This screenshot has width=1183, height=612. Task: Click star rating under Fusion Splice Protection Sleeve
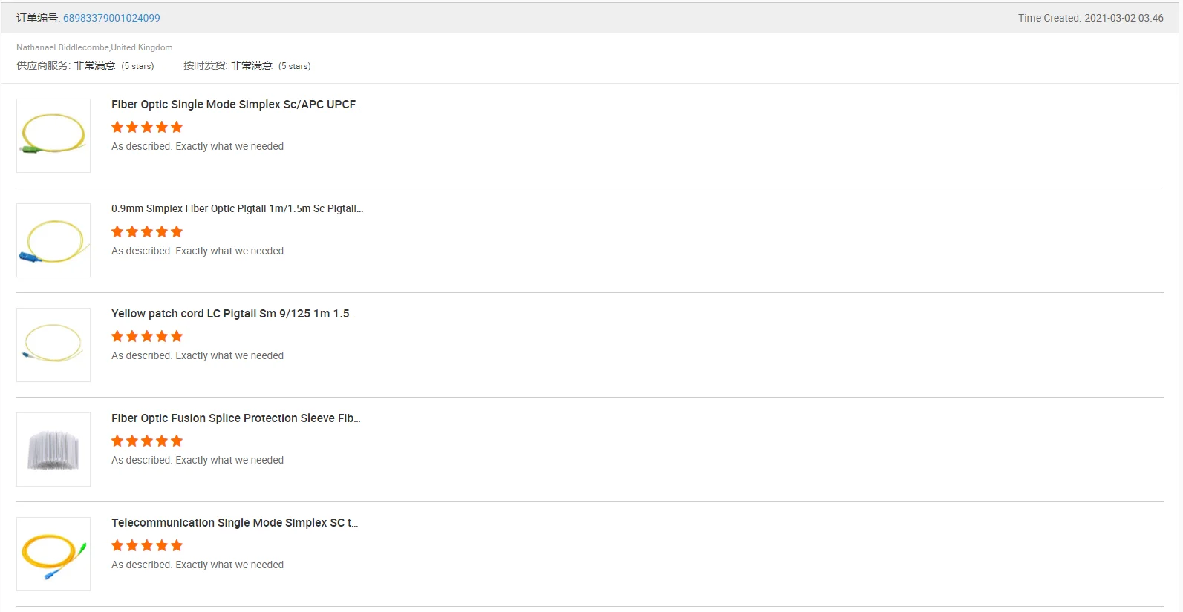[147, 441]
